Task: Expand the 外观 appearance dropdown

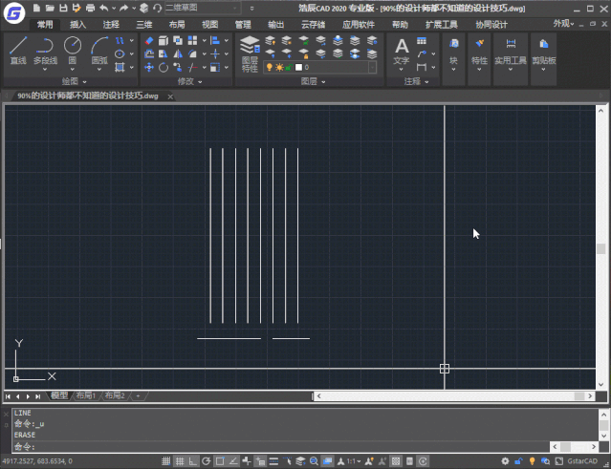Action: [x=564, y=24]
